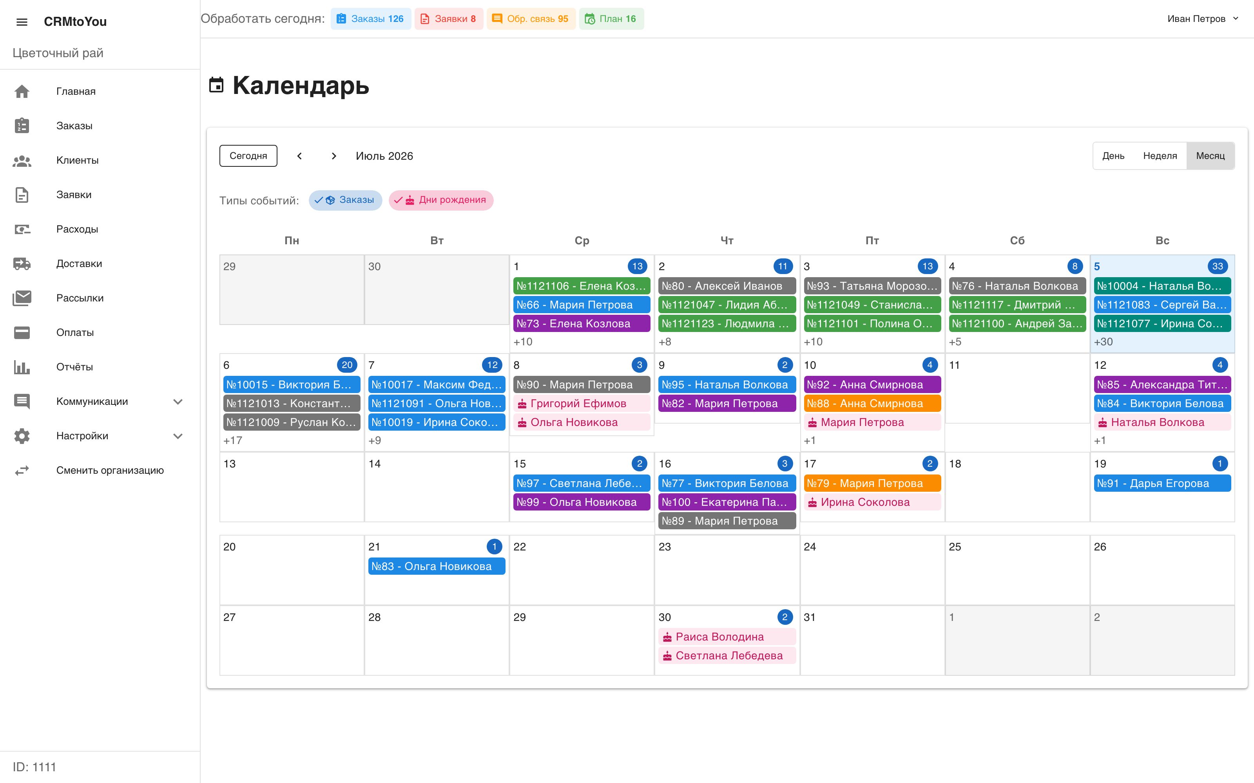Open purple order №73 - Елена Козлова
This screenshot has width=1254, height=783.
tap(582, 324)
